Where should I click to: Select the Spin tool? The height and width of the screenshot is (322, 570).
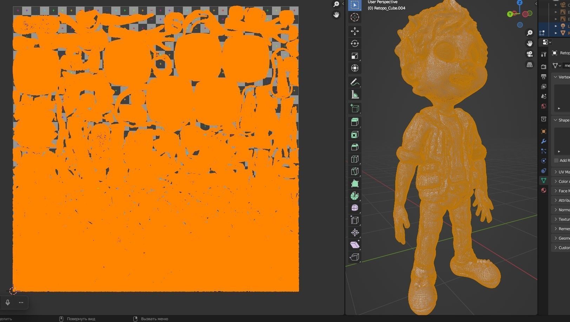tap(355, 196)
